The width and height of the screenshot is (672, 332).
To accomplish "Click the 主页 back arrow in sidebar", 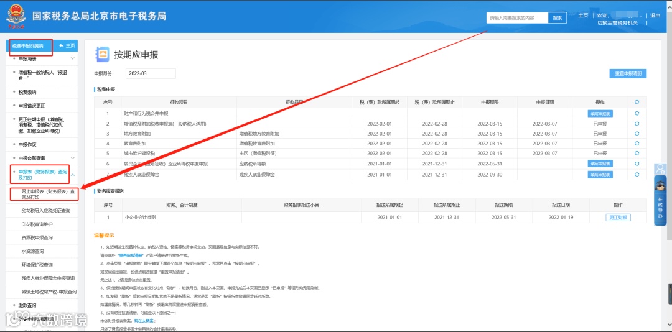I will (x=67, y=45).
